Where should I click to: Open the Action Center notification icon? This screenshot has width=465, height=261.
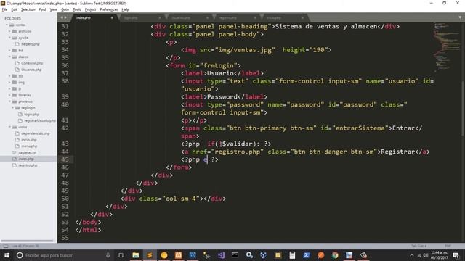(x=456, y=255)
